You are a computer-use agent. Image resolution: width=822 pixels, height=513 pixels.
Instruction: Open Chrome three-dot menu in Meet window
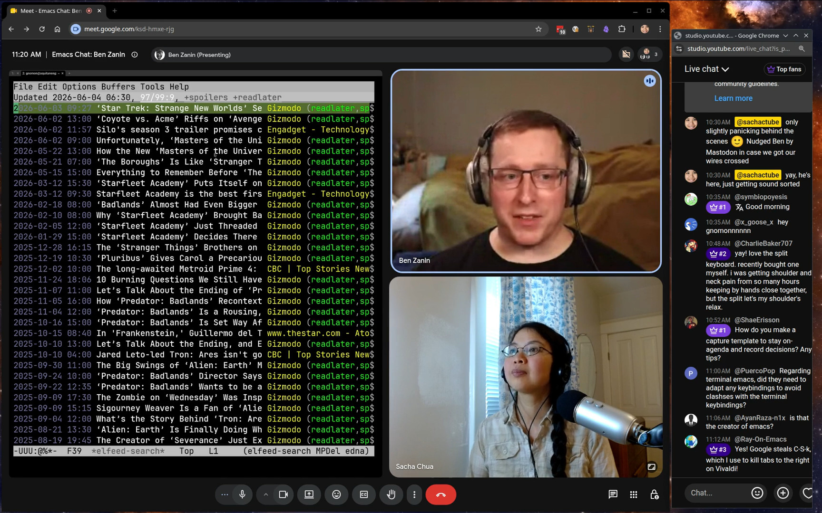tap(660, 29)
